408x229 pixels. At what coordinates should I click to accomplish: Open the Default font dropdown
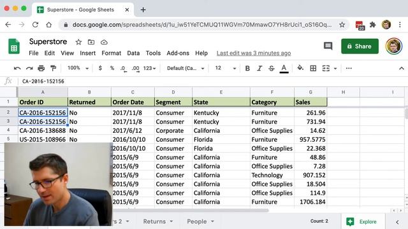[186, 68]
